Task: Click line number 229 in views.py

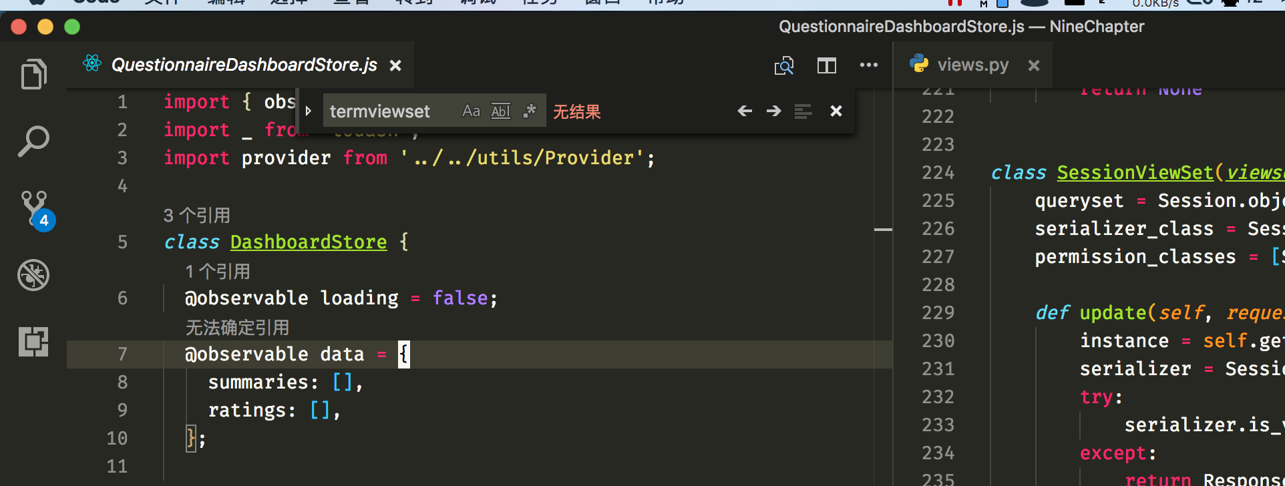Action: (x=938, y=312)
